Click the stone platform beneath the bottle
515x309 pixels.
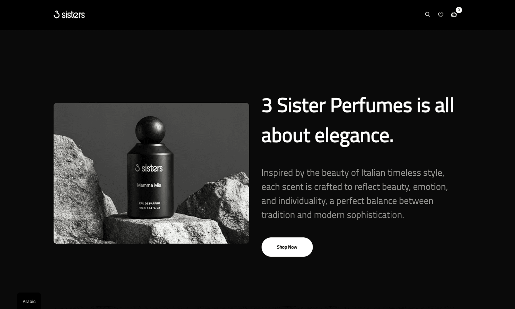pyautogui.click(x=165, y=228)
